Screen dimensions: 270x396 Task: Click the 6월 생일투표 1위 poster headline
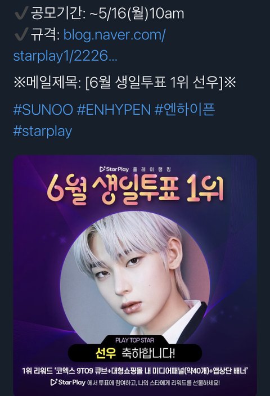click(135, 190)
